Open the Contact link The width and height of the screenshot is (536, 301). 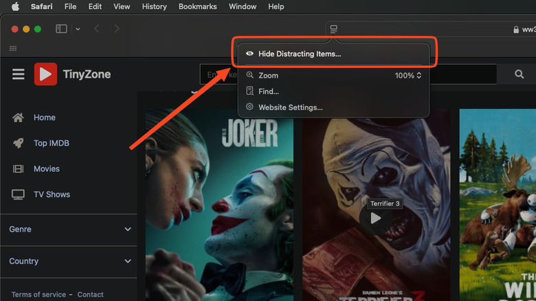click(90, 295)
